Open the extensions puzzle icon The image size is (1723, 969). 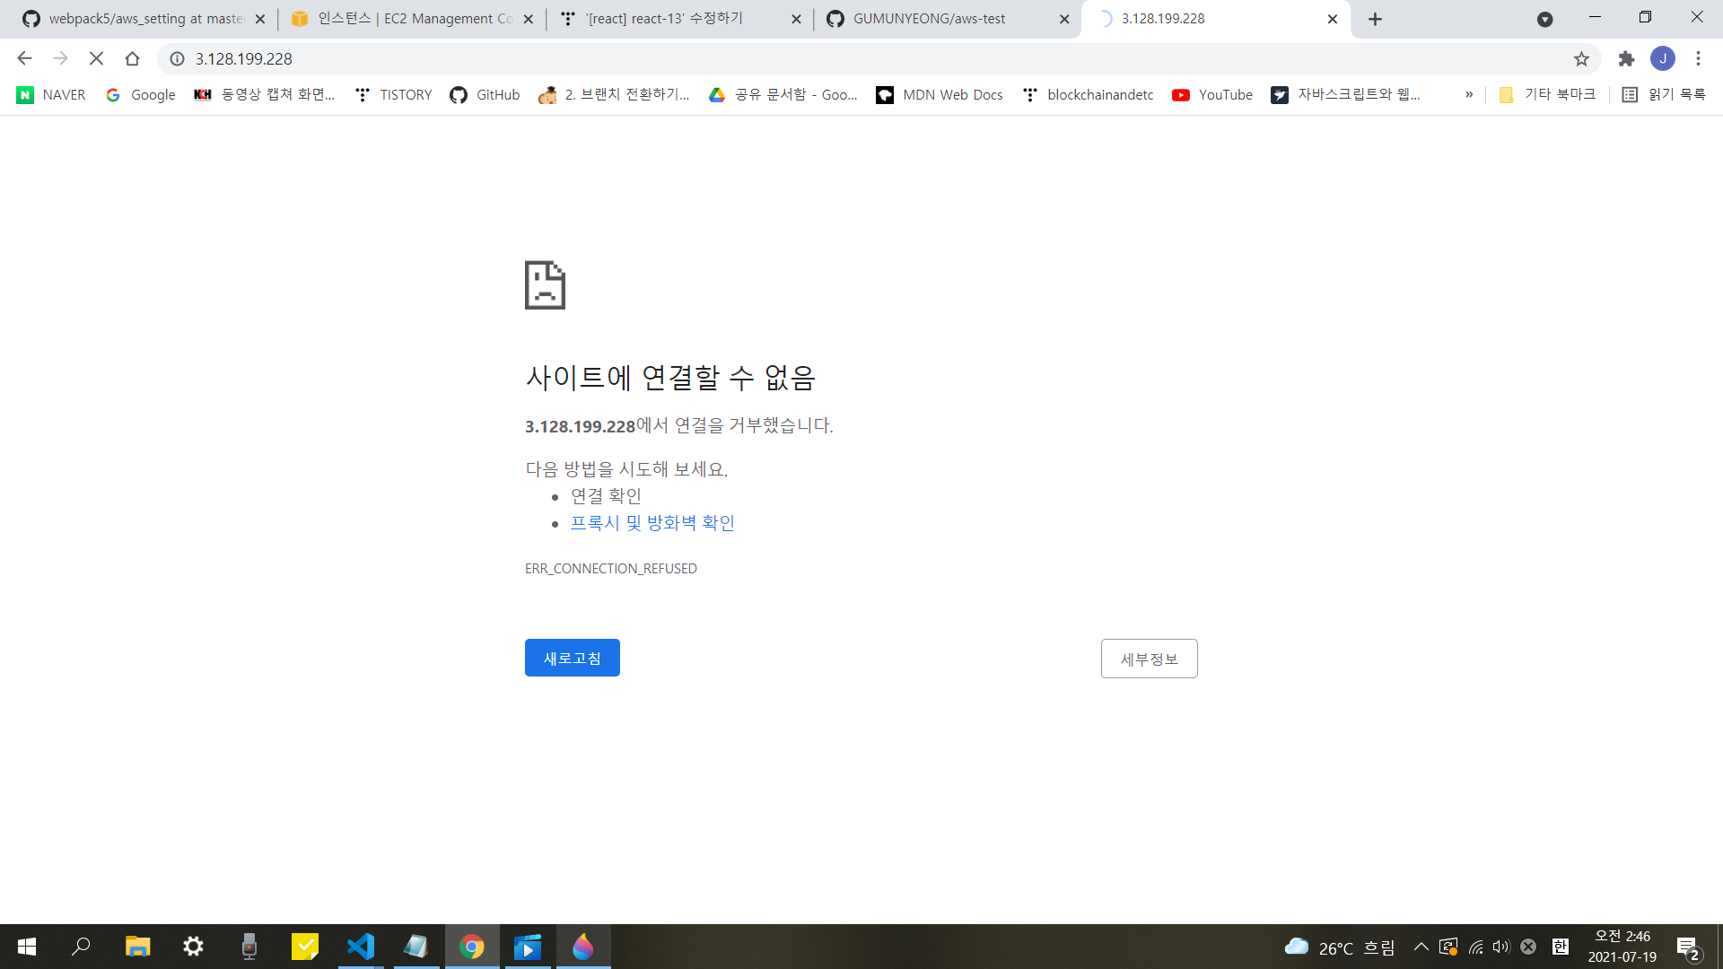tap(1626, 58)
